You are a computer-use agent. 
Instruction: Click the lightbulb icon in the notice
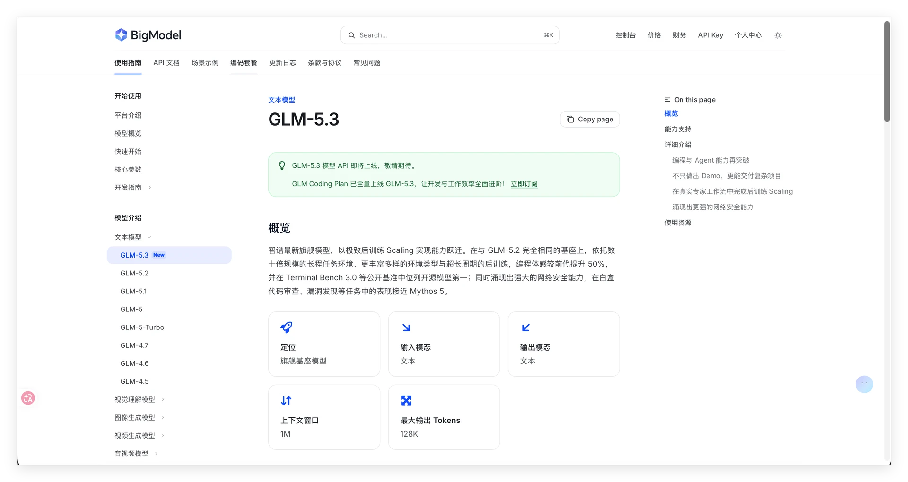[x=282, y=165]
